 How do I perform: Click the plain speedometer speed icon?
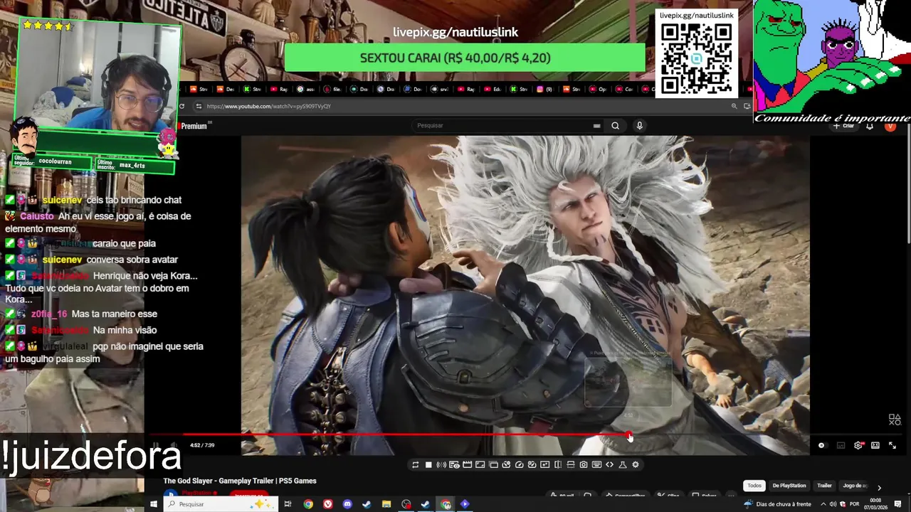pos(519,464)
